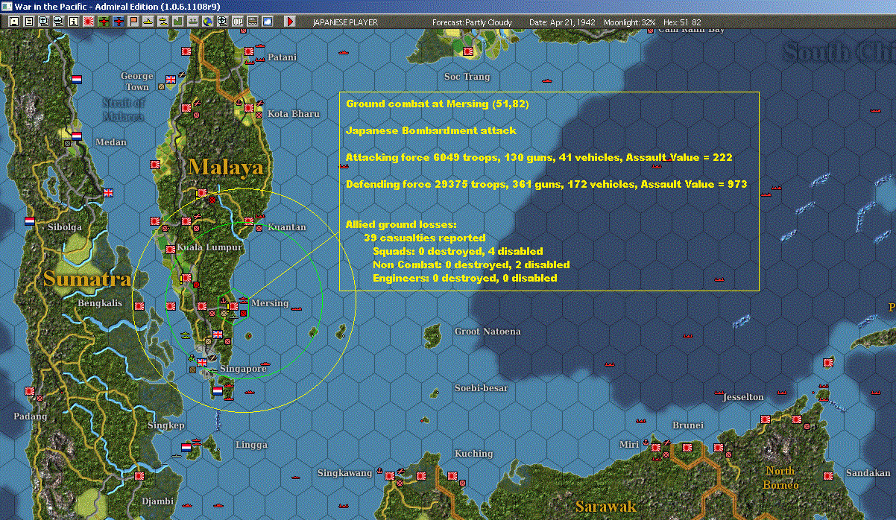Click the OP toolbar icon
896x520 pixels.
[x=238, y=22]
